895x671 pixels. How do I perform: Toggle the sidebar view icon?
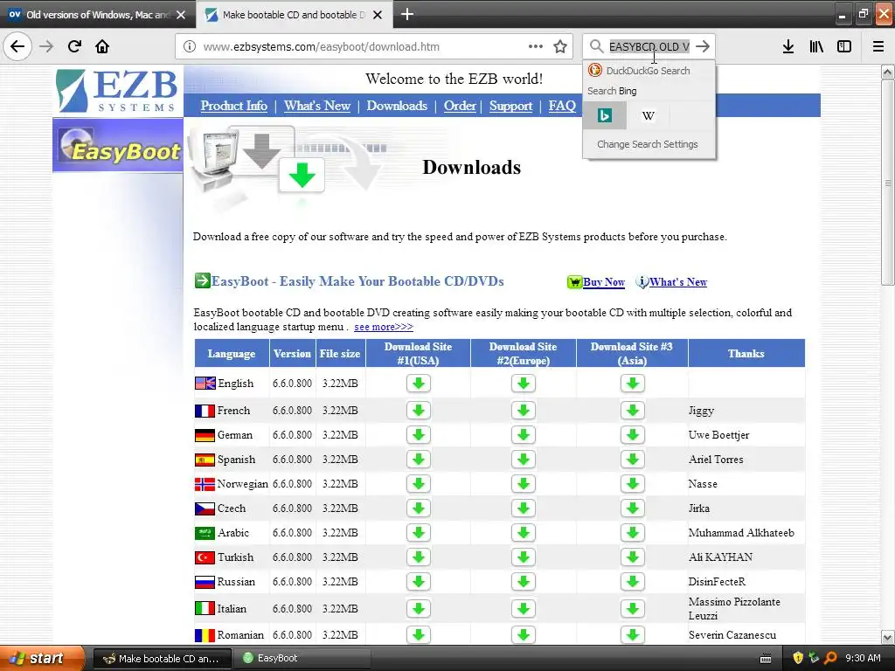coord(844,46)
